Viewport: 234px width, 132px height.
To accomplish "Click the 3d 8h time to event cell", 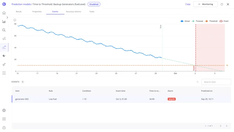I will [152, 99].
